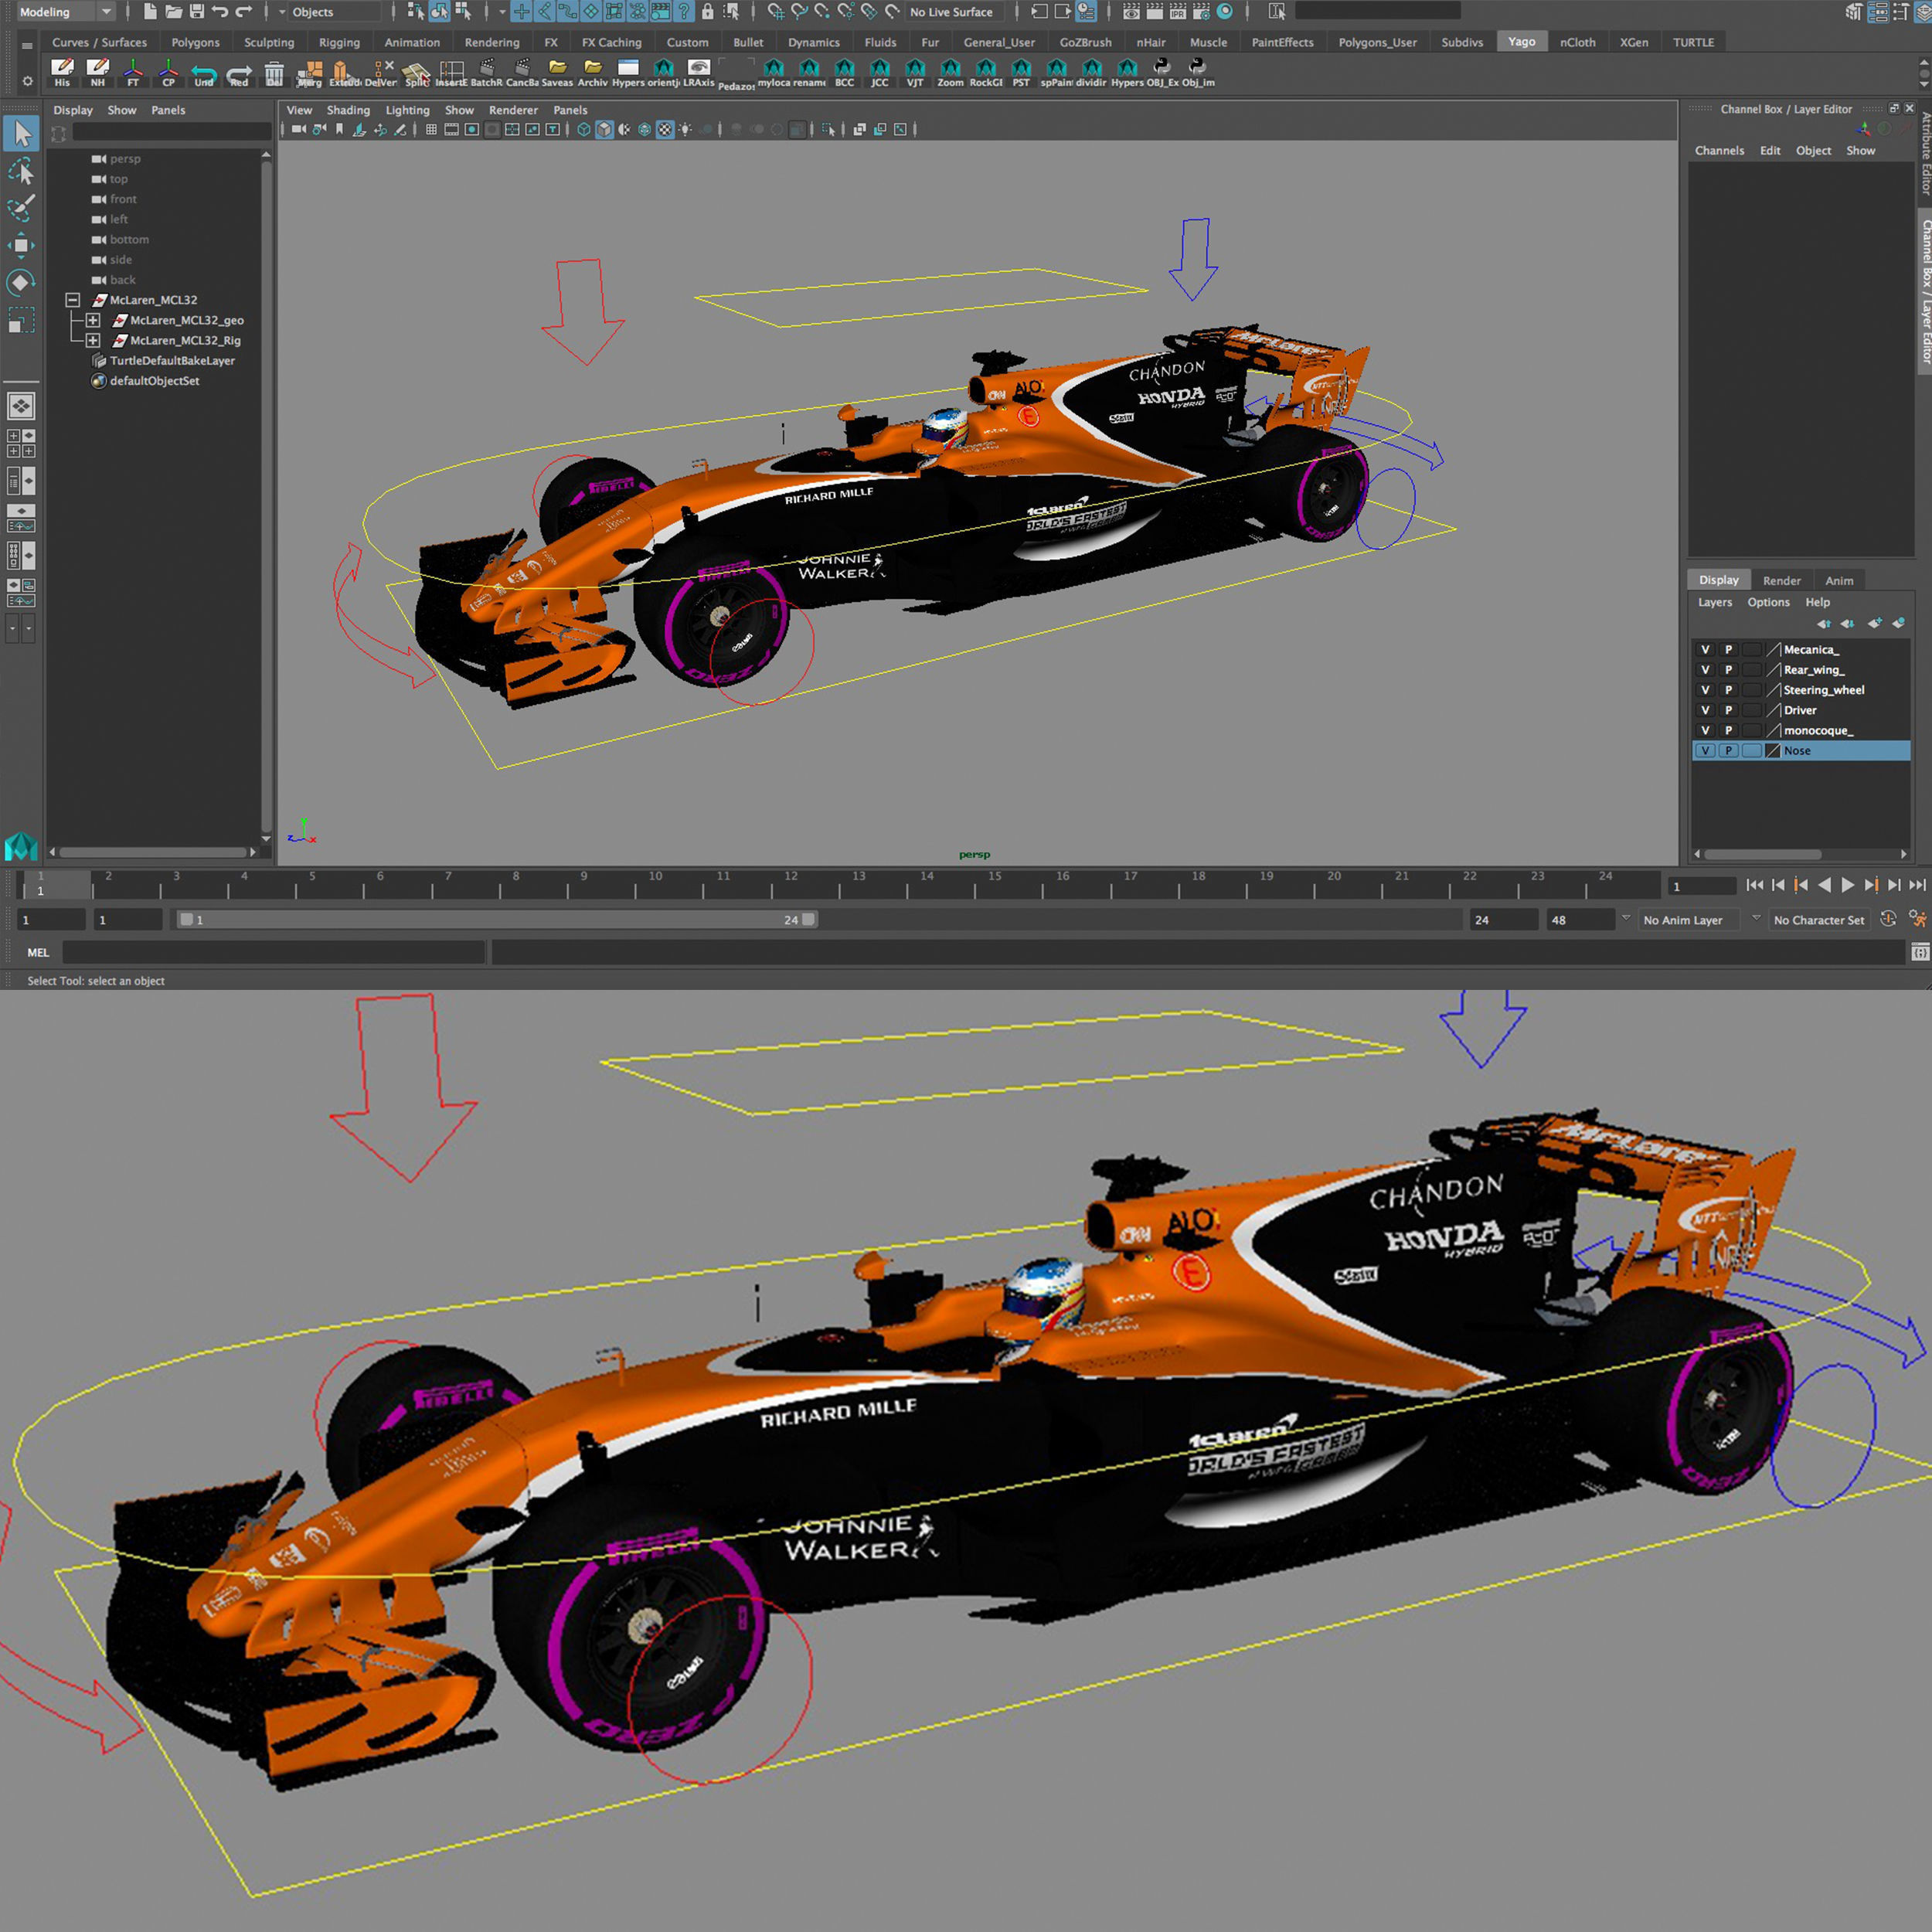The height and width of the screenshot is (1932, 1932).
Task: Click the playback end time field 24
Action: pyautogui.click(x=1502, y=920)
